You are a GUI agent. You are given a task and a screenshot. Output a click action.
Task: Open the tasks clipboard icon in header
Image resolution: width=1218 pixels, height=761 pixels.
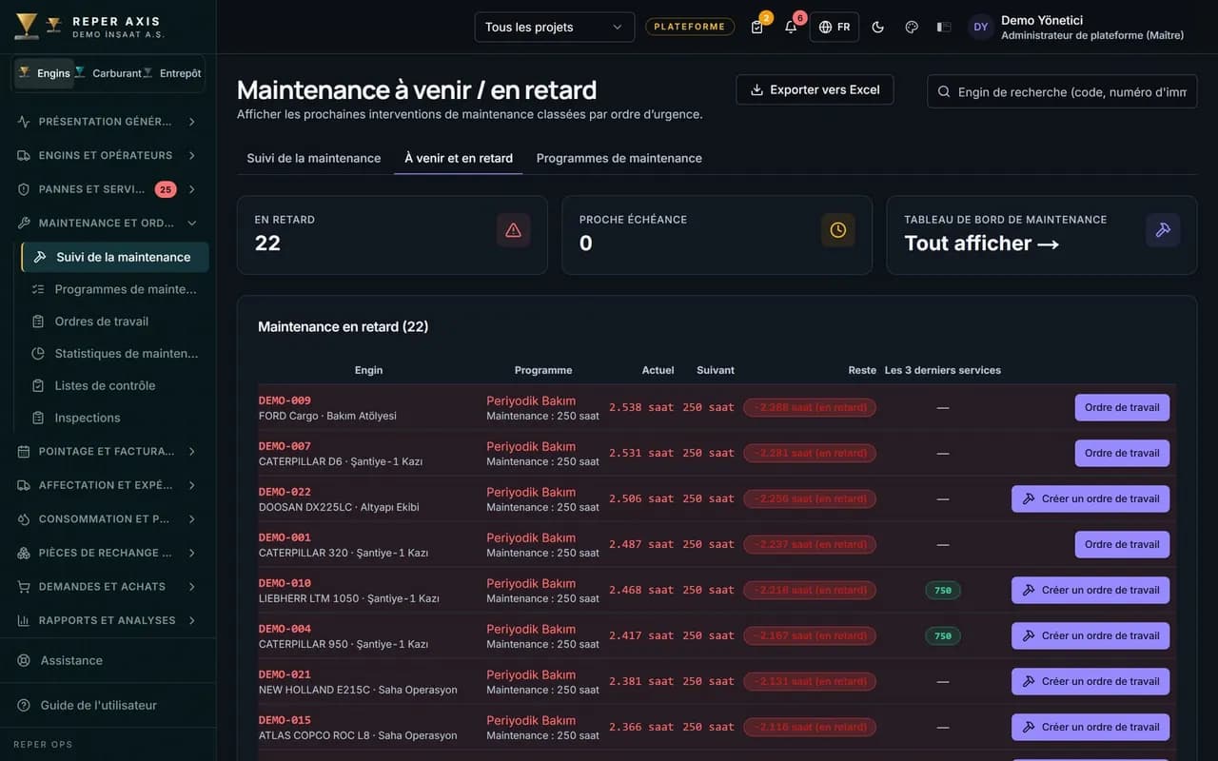pyautogui.click(x=757, y=27)
